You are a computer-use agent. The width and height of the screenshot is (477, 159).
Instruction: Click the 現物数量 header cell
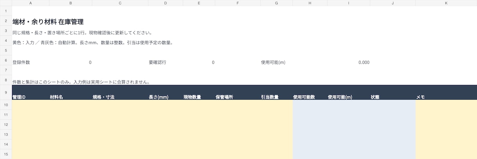point(199,92)
